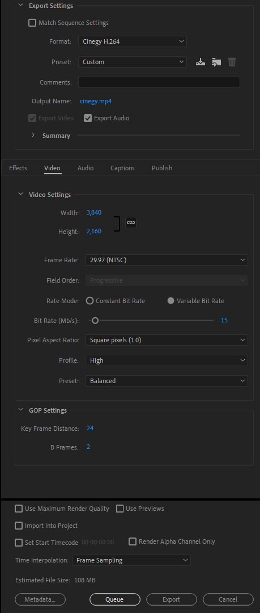The width and height of the screenshot is (260, 613).
Task: Click the Height value 2,160
Action: pos(94,232)
